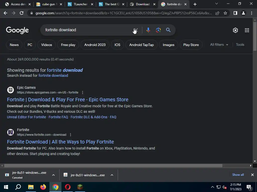This screenshot has height=192, width=257.
Task: Open Fortnite Download All the Ways result
Action: (60, 142)
